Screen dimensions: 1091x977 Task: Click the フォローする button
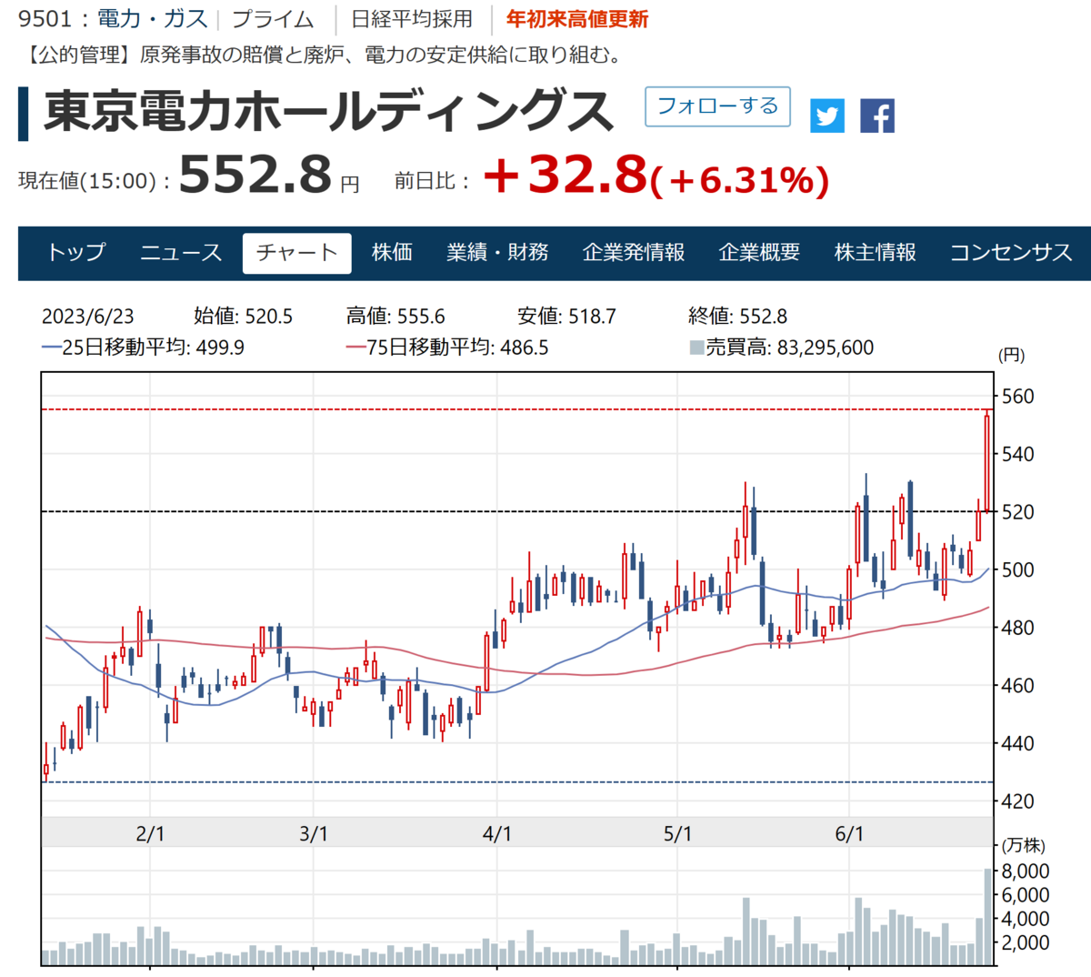pos(717,106)
